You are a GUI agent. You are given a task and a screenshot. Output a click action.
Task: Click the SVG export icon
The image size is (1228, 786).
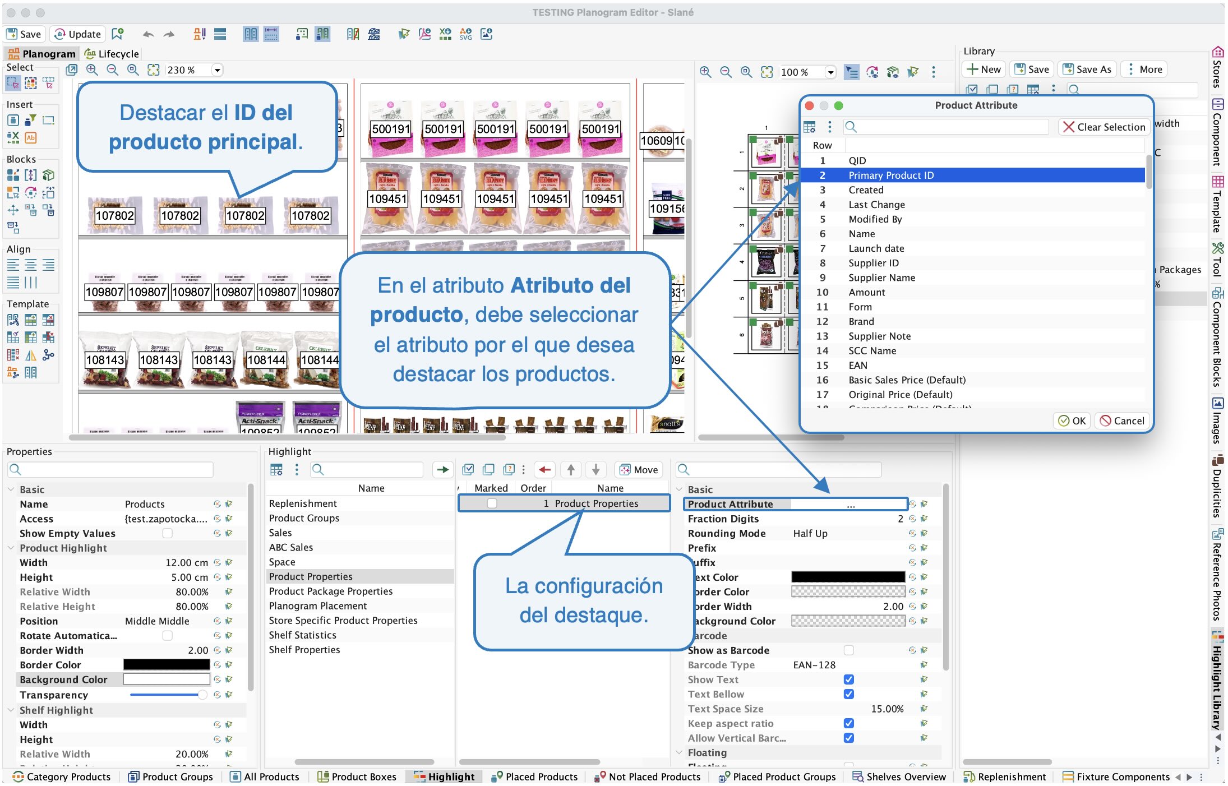(465, 34)
